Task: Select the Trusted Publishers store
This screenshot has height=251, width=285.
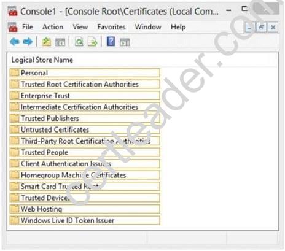Action: (x=85, y=118)
